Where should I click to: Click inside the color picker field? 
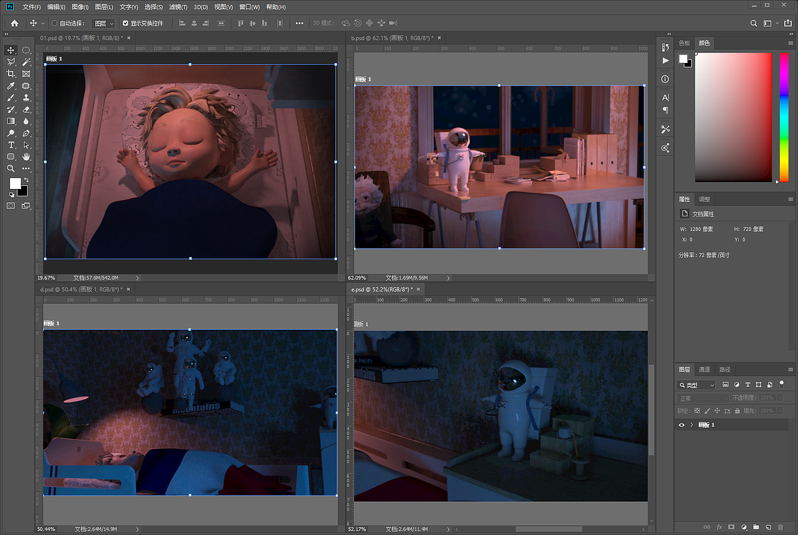[733, 117]
